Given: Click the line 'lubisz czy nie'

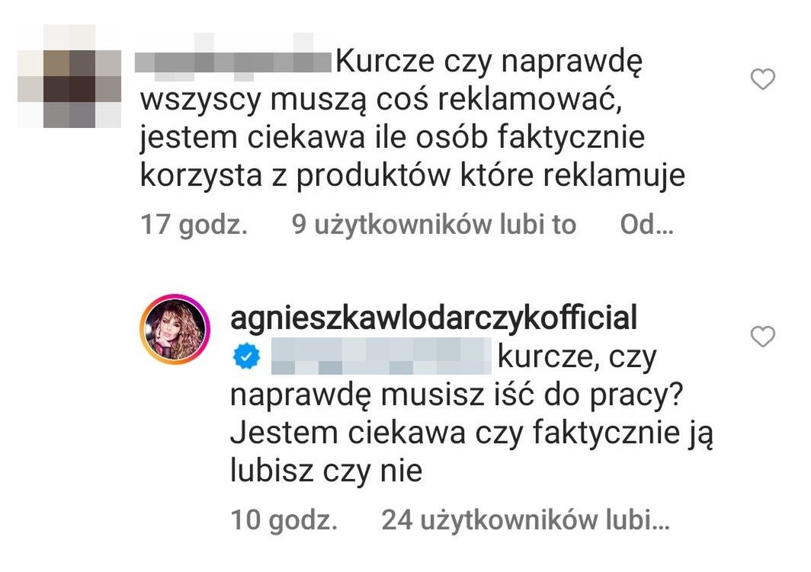Looking at the screenshot, I should pos(326,471).
